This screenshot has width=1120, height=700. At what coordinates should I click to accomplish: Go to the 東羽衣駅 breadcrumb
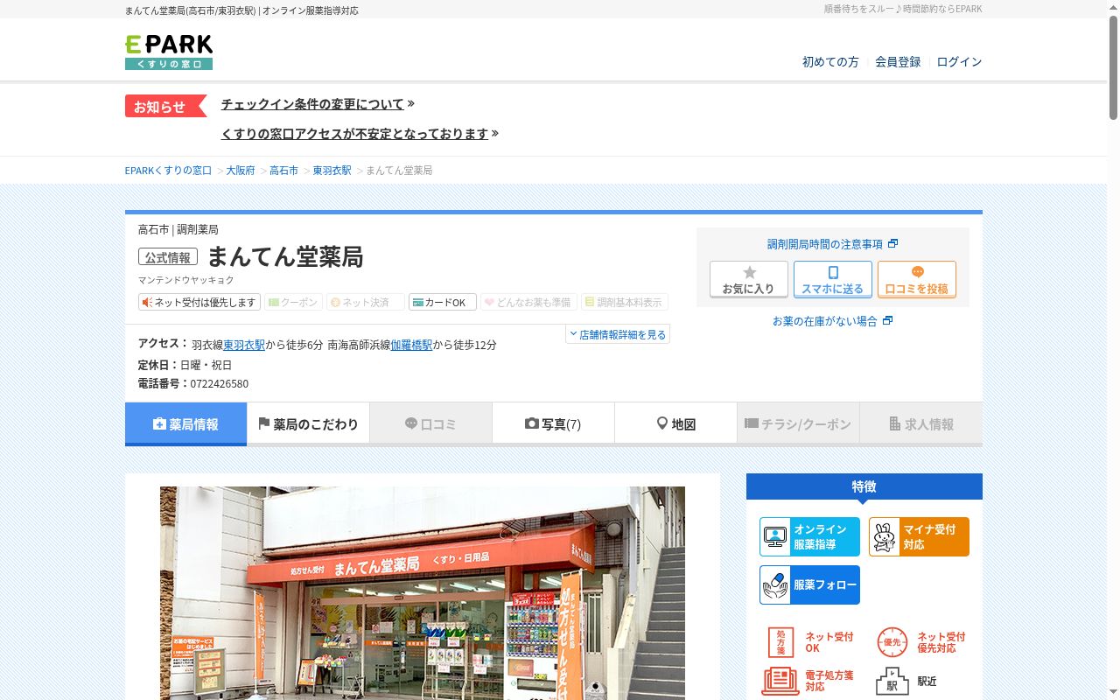tap(332, 171)
